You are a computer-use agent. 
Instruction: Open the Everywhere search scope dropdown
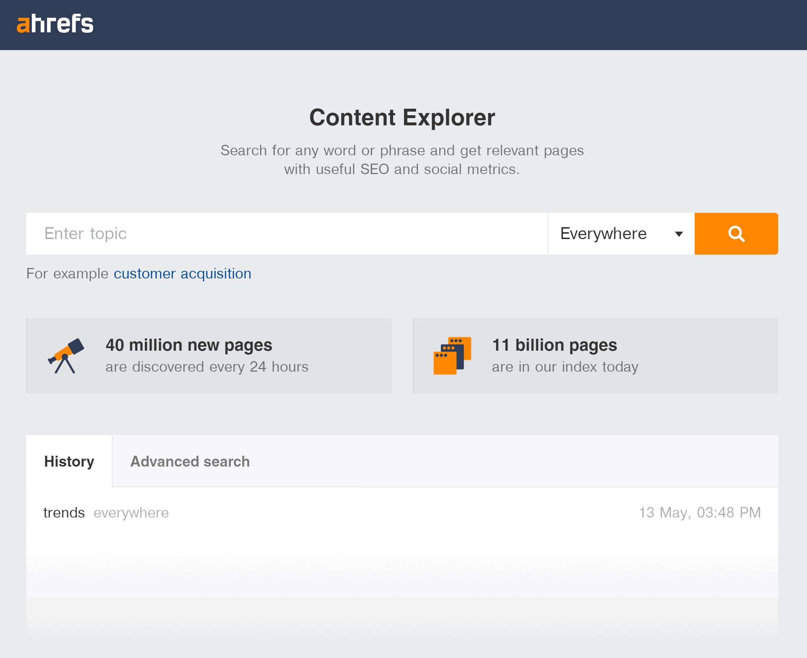point(621,234)
